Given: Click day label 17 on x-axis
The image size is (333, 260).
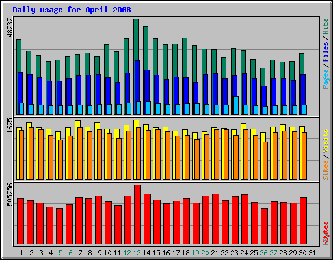Looking at the screenshot, I should pyautogui.click(x=176, y=253).
